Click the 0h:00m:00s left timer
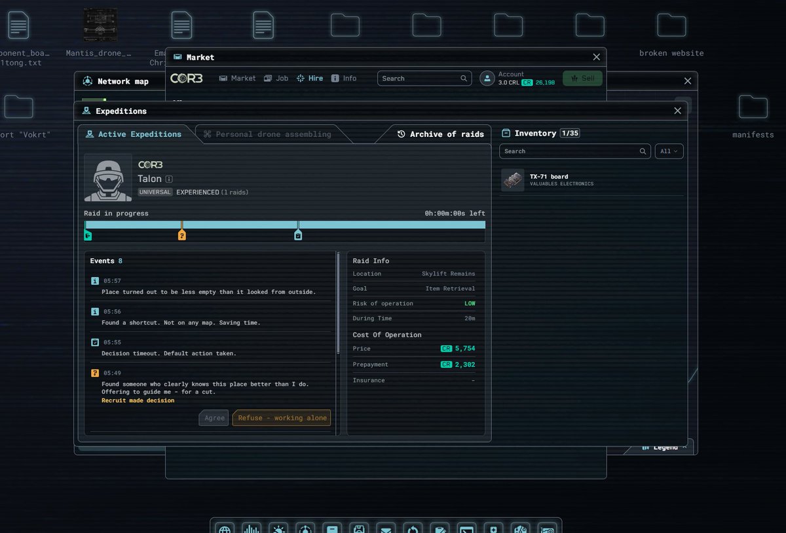The height and width of the screenshot is (533, 786). pos(455,213)
